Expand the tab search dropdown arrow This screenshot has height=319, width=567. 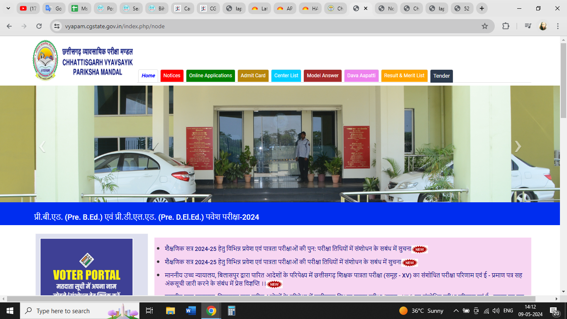[8, 8]
